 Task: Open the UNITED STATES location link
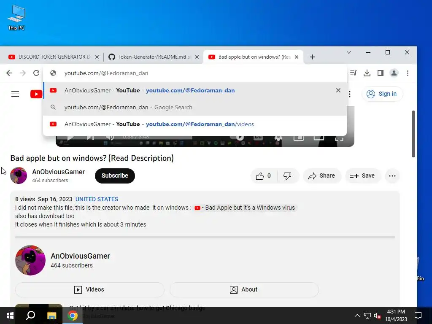[97, 199]
